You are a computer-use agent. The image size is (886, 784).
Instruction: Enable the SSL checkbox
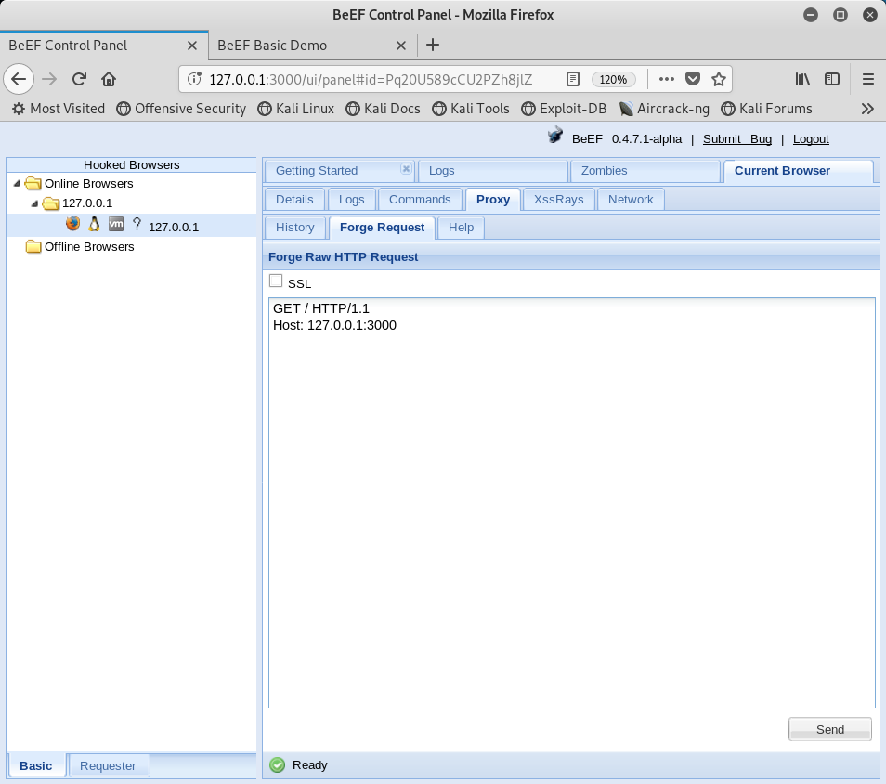[x=276, y=281]
